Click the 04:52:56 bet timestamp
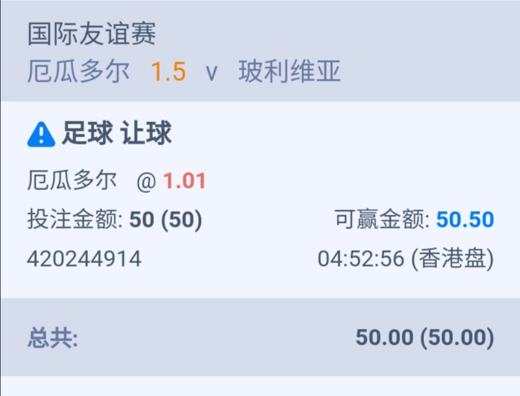Screen dimensions: 520x396 click(x=360, y=259)
